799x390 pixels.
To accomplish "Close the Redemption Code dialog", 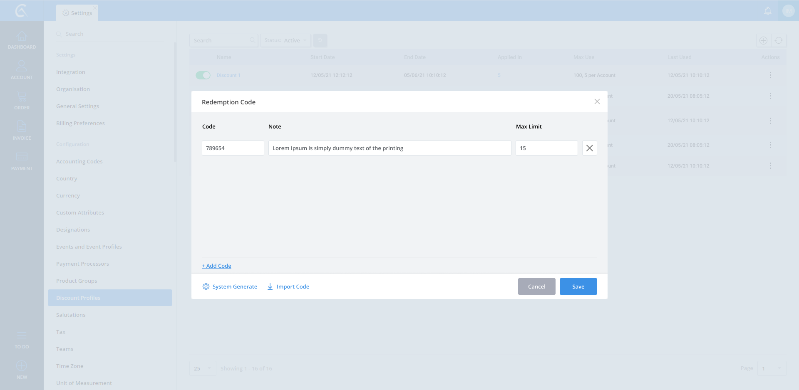I will click(597, 101).
